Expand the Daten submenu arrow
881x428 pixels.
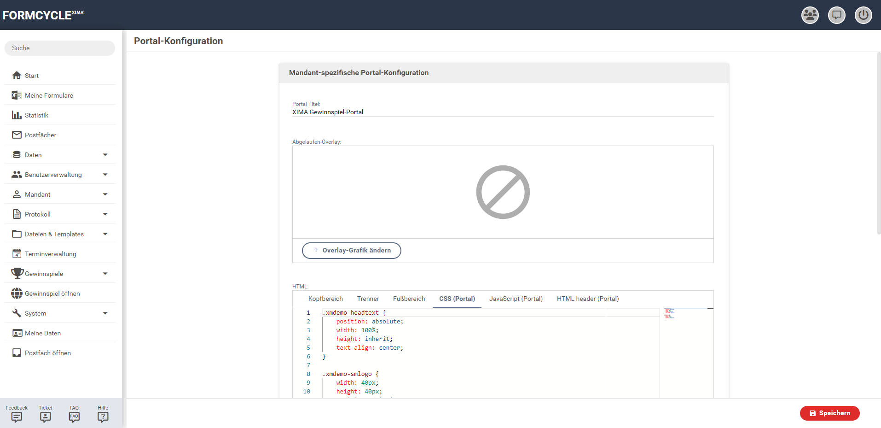105,155
